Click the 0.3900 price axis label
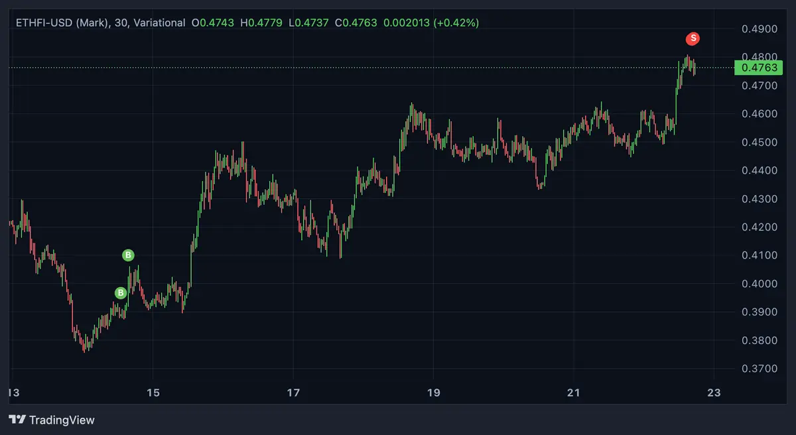Screen dimensions: 796x435 [x=760, y=312]
